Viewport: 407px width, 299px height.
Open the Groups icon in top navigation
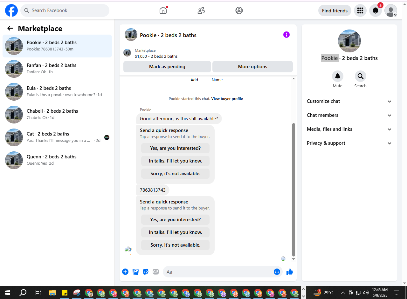click(x=239, y=10)
